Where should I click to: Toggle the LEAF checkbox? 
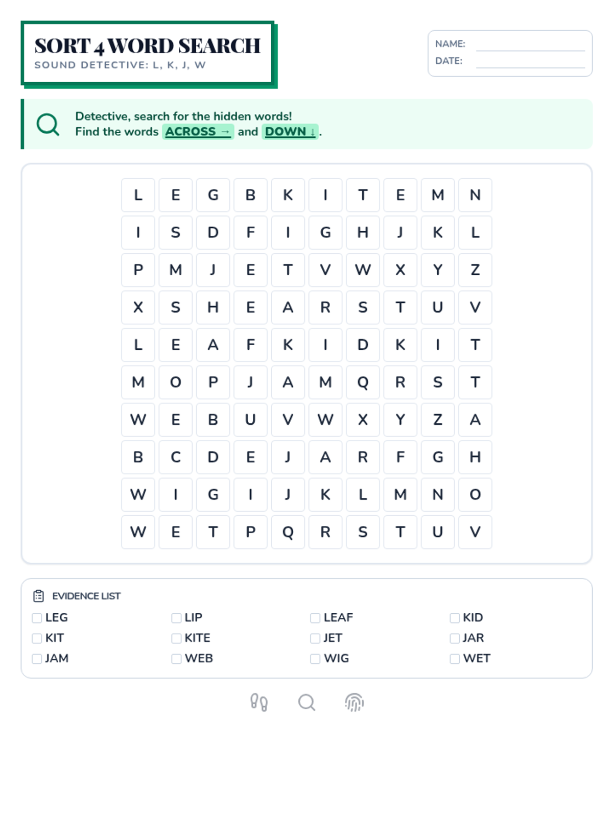pyautogui.click(x=315, y=618)
